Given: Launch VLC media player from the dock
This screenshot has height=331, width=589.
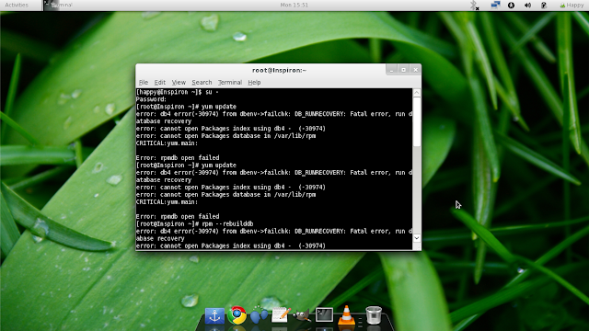Looking at the screenshot, I should click(x=346, y=314).
